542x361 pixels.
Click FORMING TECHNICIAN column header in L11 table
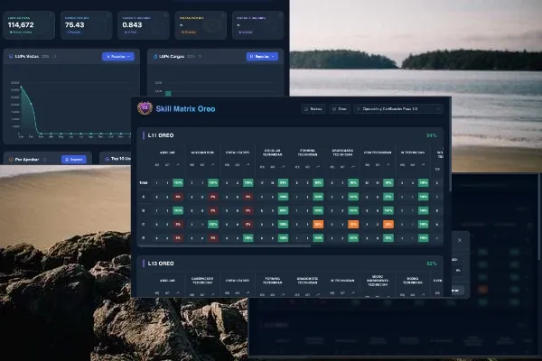[x=307, y=153]
